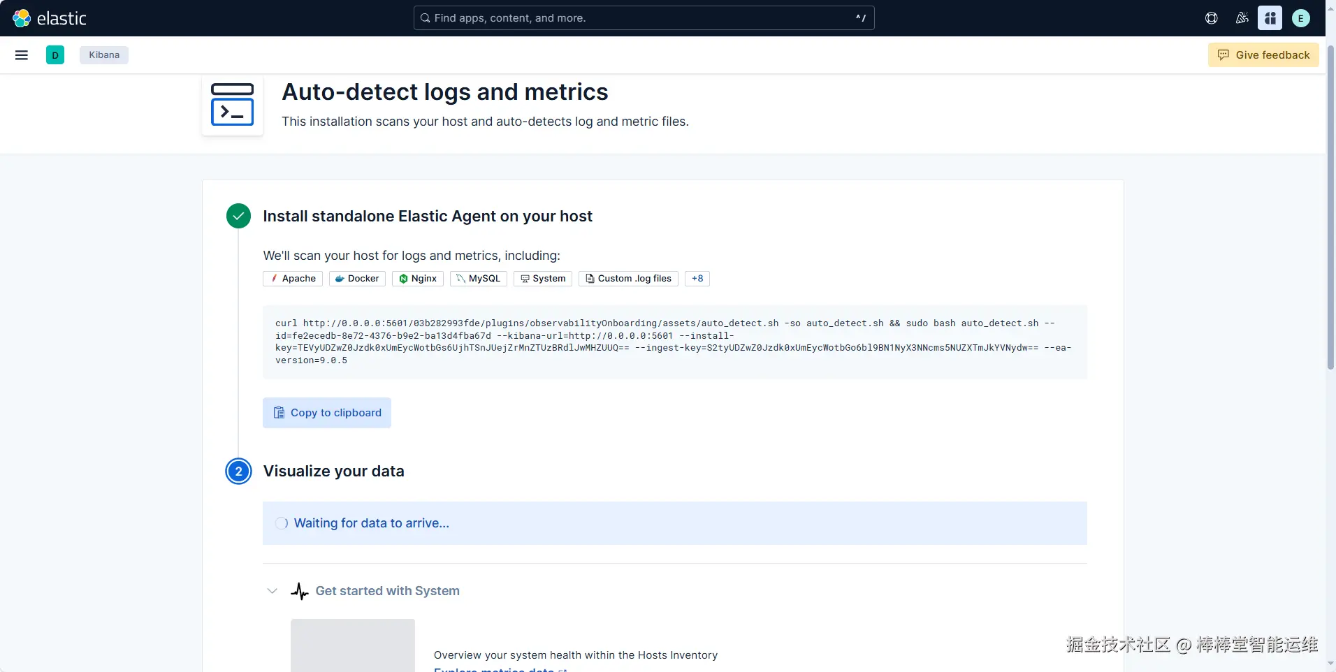Click the System dashboard thumbnail placeholder
This screenshot has height=672, width=1336.
[352, 645]
